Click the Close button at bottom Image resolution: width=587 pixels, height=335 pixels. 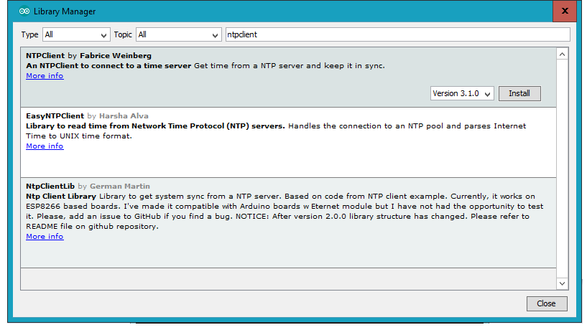pos(547,303)
